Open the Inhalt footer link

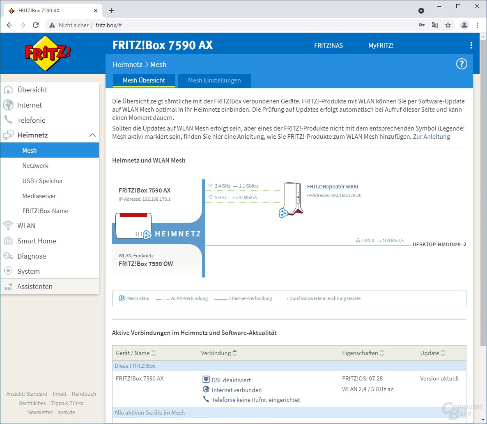point(59,394)
